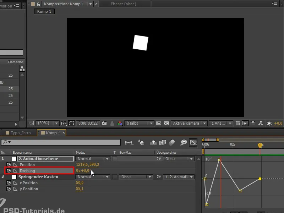Open the Aktive Kamera view dropdown
Viewport: 284px width, 213px height.
(x=190, y=124)
